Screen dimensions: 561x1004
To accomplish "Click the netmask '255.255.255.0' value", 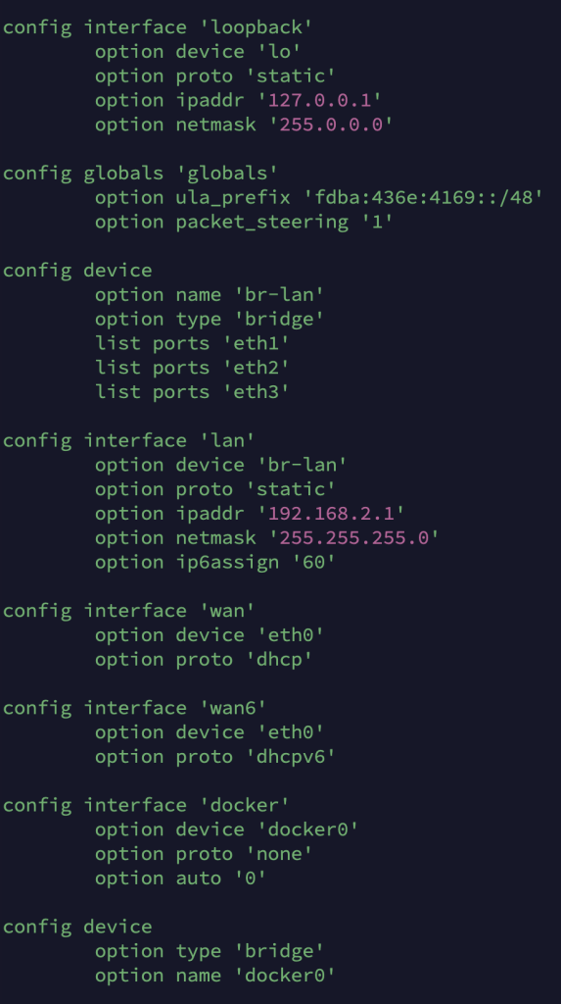I will coord(353,538).
